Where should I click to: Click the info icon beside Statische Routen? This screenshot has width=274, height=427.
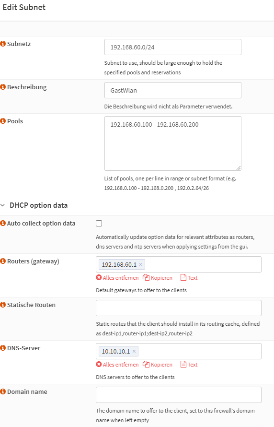tap(3, 305)
